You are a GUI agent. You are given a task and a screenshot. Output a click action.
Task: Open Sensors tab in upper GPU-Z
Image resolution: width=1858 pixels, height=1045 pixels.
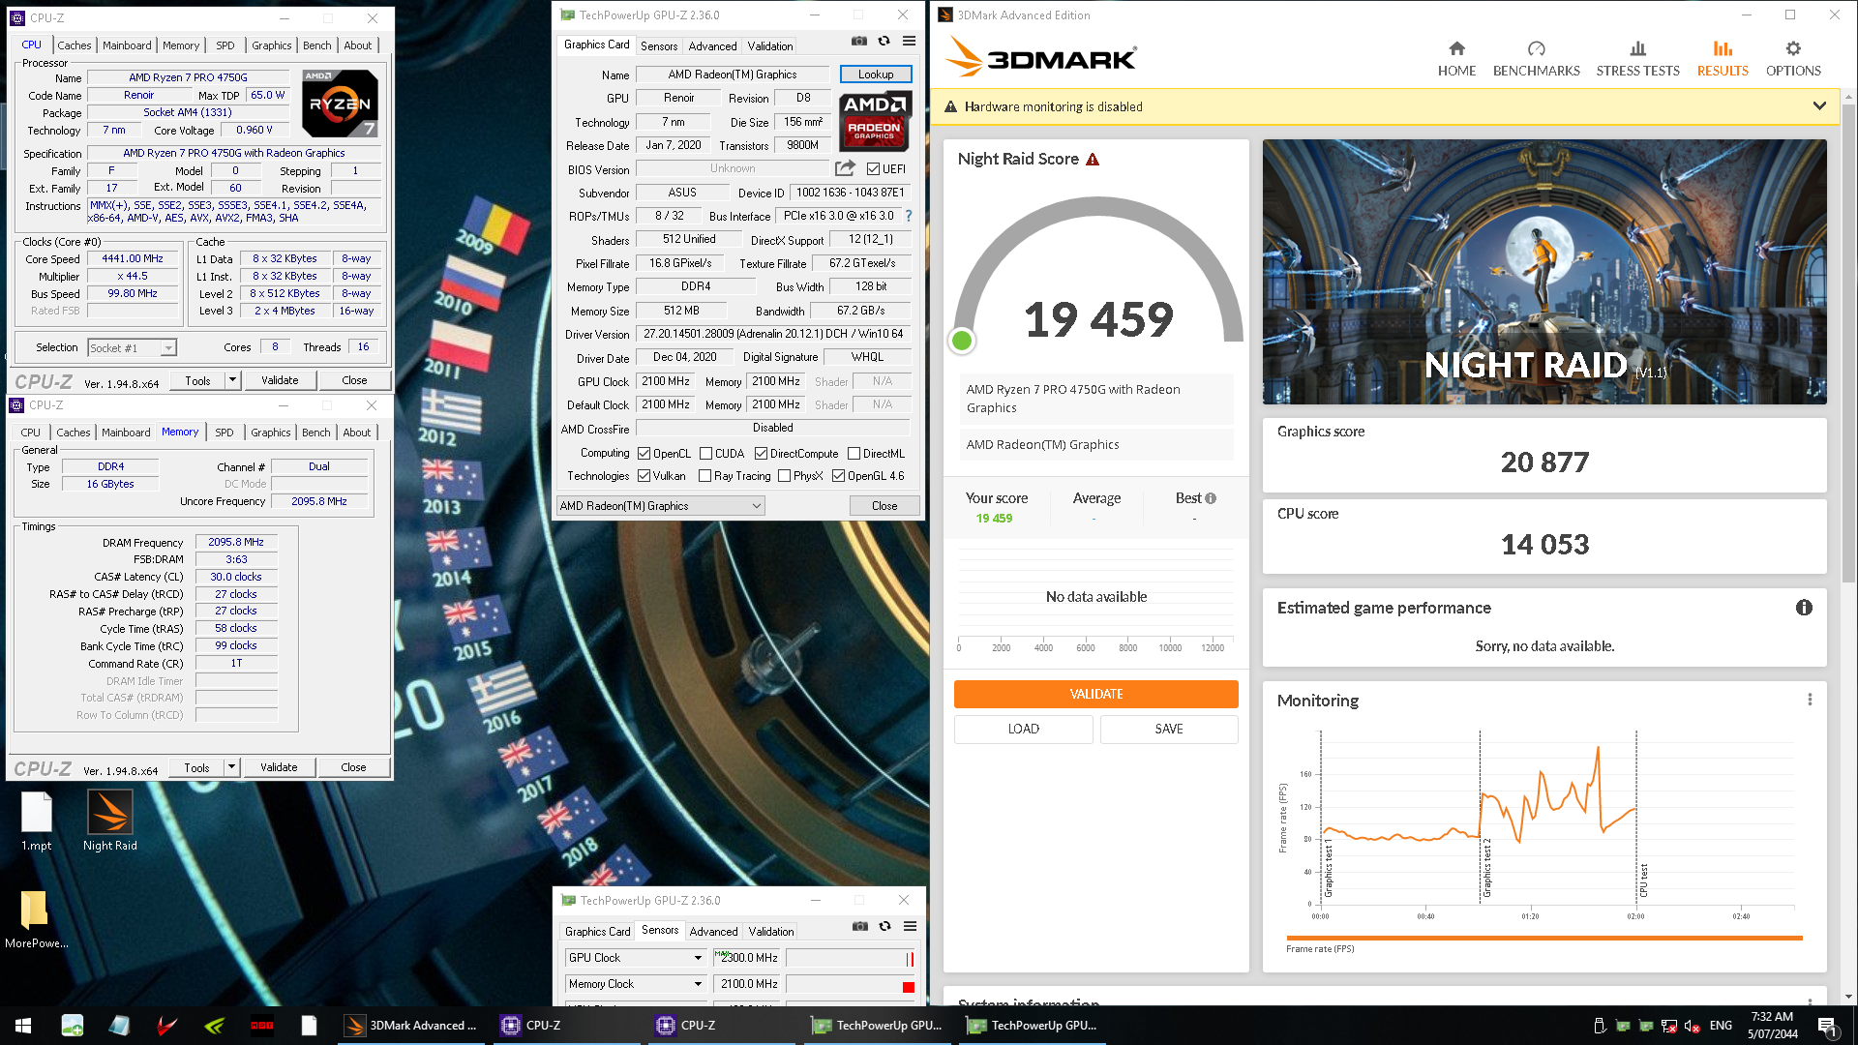point(659,46)
